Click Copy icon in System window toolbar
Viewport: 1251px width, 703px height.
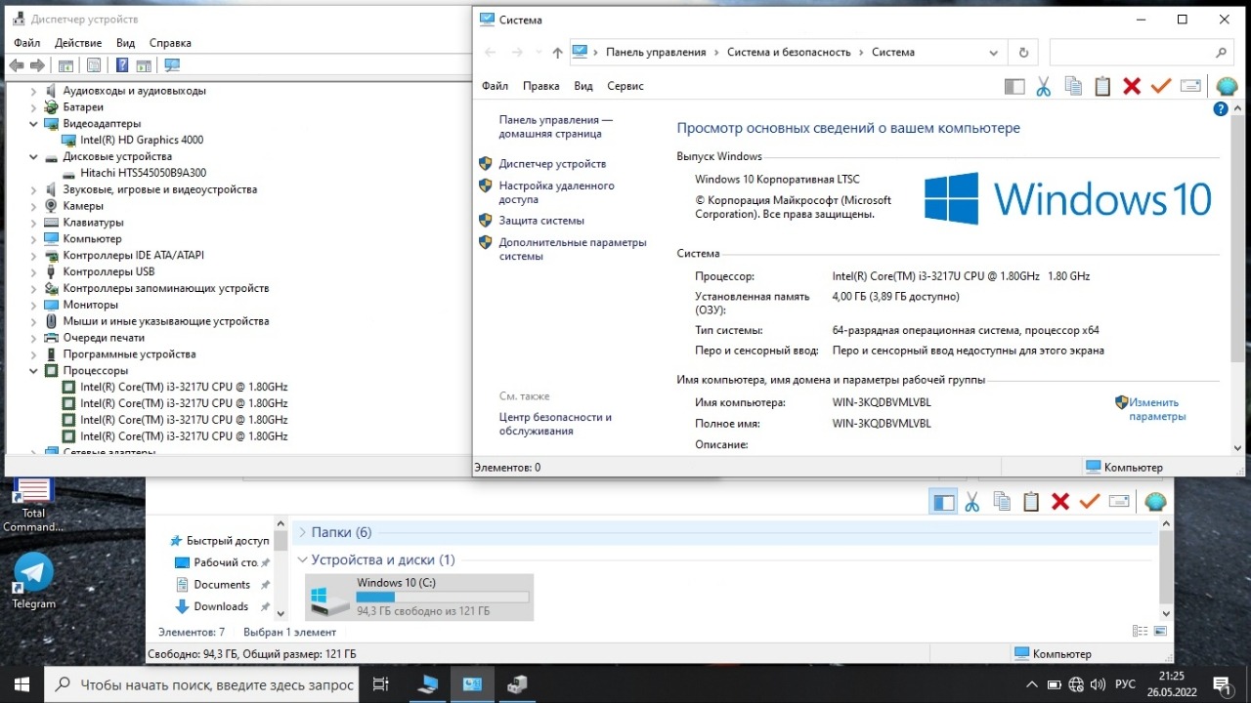click(1073, 86)
